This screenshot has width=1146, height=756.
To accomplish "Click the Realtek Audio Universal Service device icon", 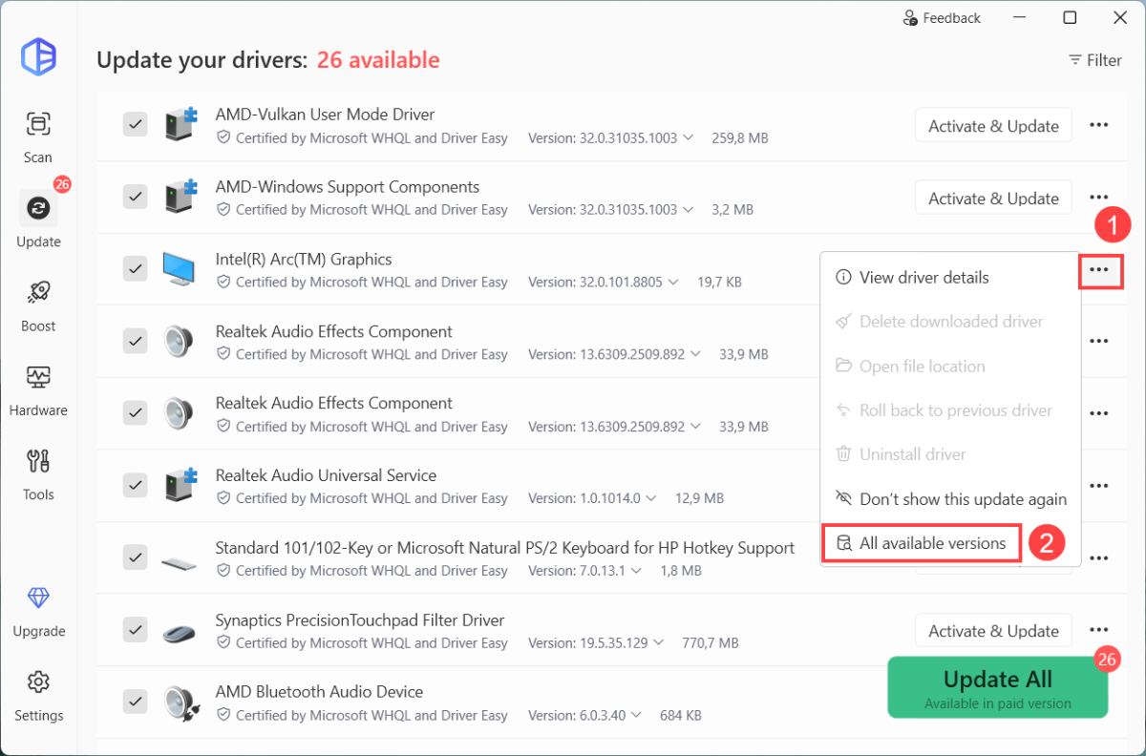I will 180,486.
